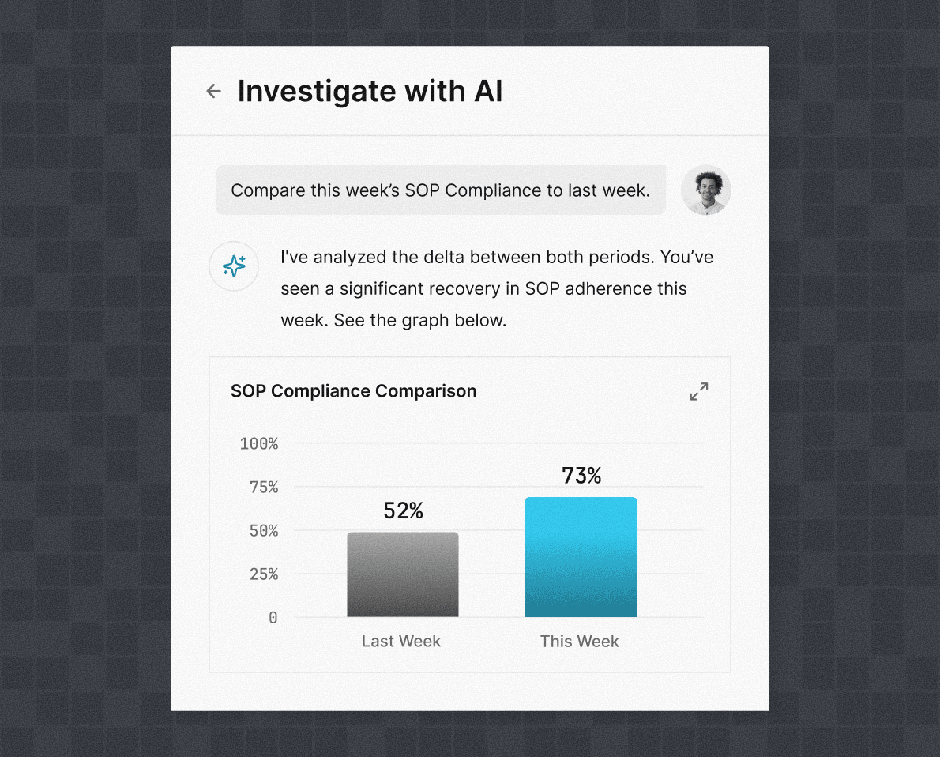
Task: Click the gray Last Week bar
Action: coord(403,574)
